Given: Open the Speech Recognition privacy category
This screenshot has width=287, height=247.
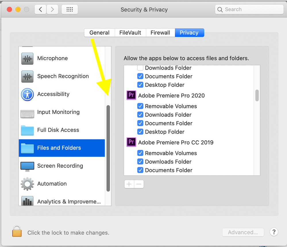Looking at the screenshot, I should click(x=62, y=76).
